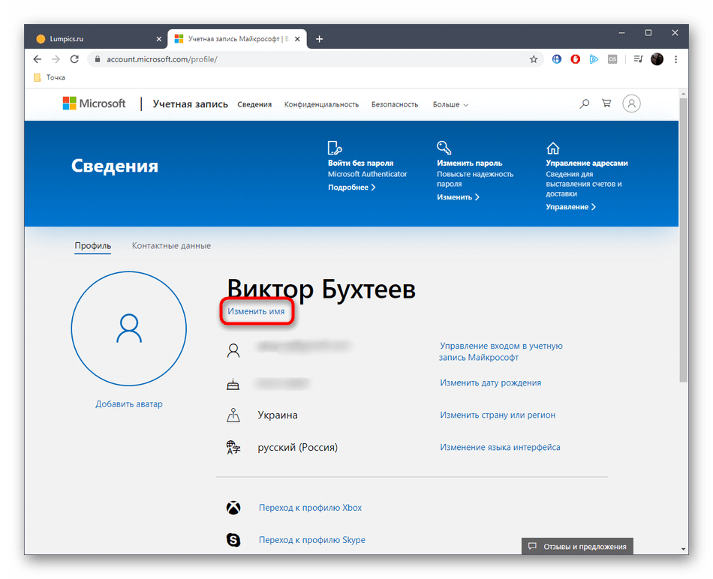This screenshot has height=579, width=713.
Task: Expand the Больше menu
Action: pyautogui.click(x=450, y=105)
